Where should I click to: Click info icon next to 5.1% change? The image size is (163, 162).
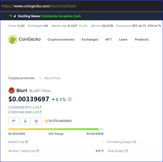(70, 99)
